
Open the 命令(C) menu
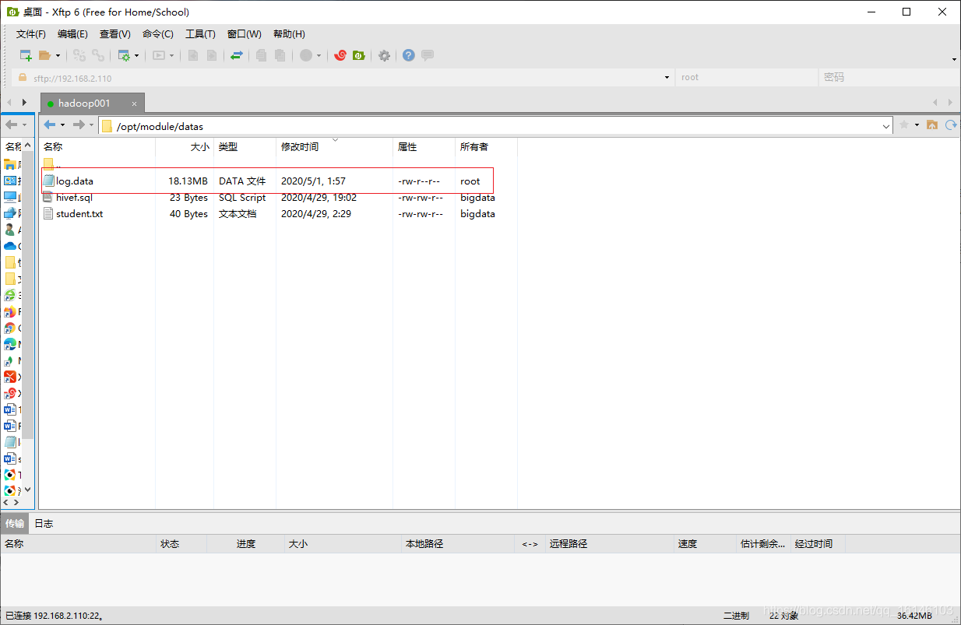point(158,34)
